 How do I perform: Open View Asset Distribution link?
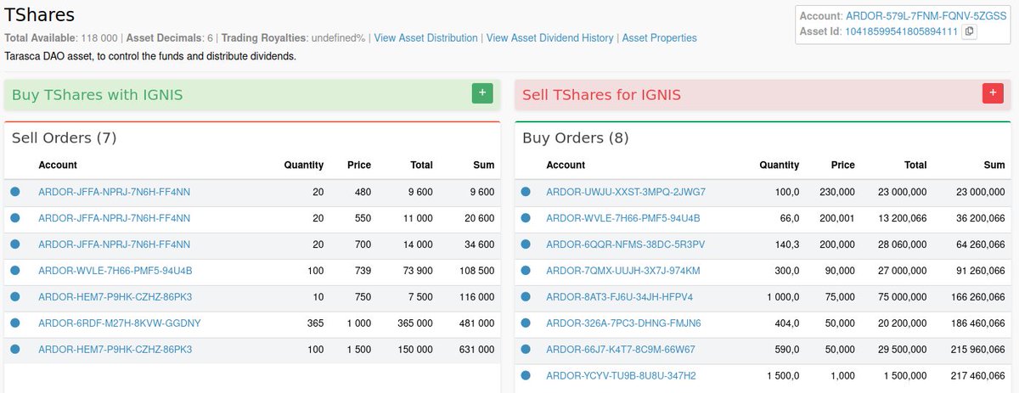pyautogui.click(x=425, y=38)
